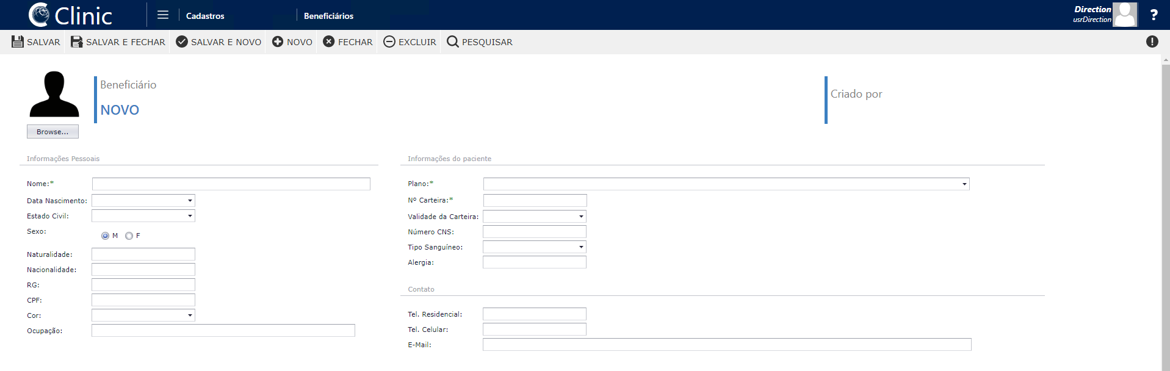Open the Beneficiários menu item

pyautogui.click(x=328, y=16)
